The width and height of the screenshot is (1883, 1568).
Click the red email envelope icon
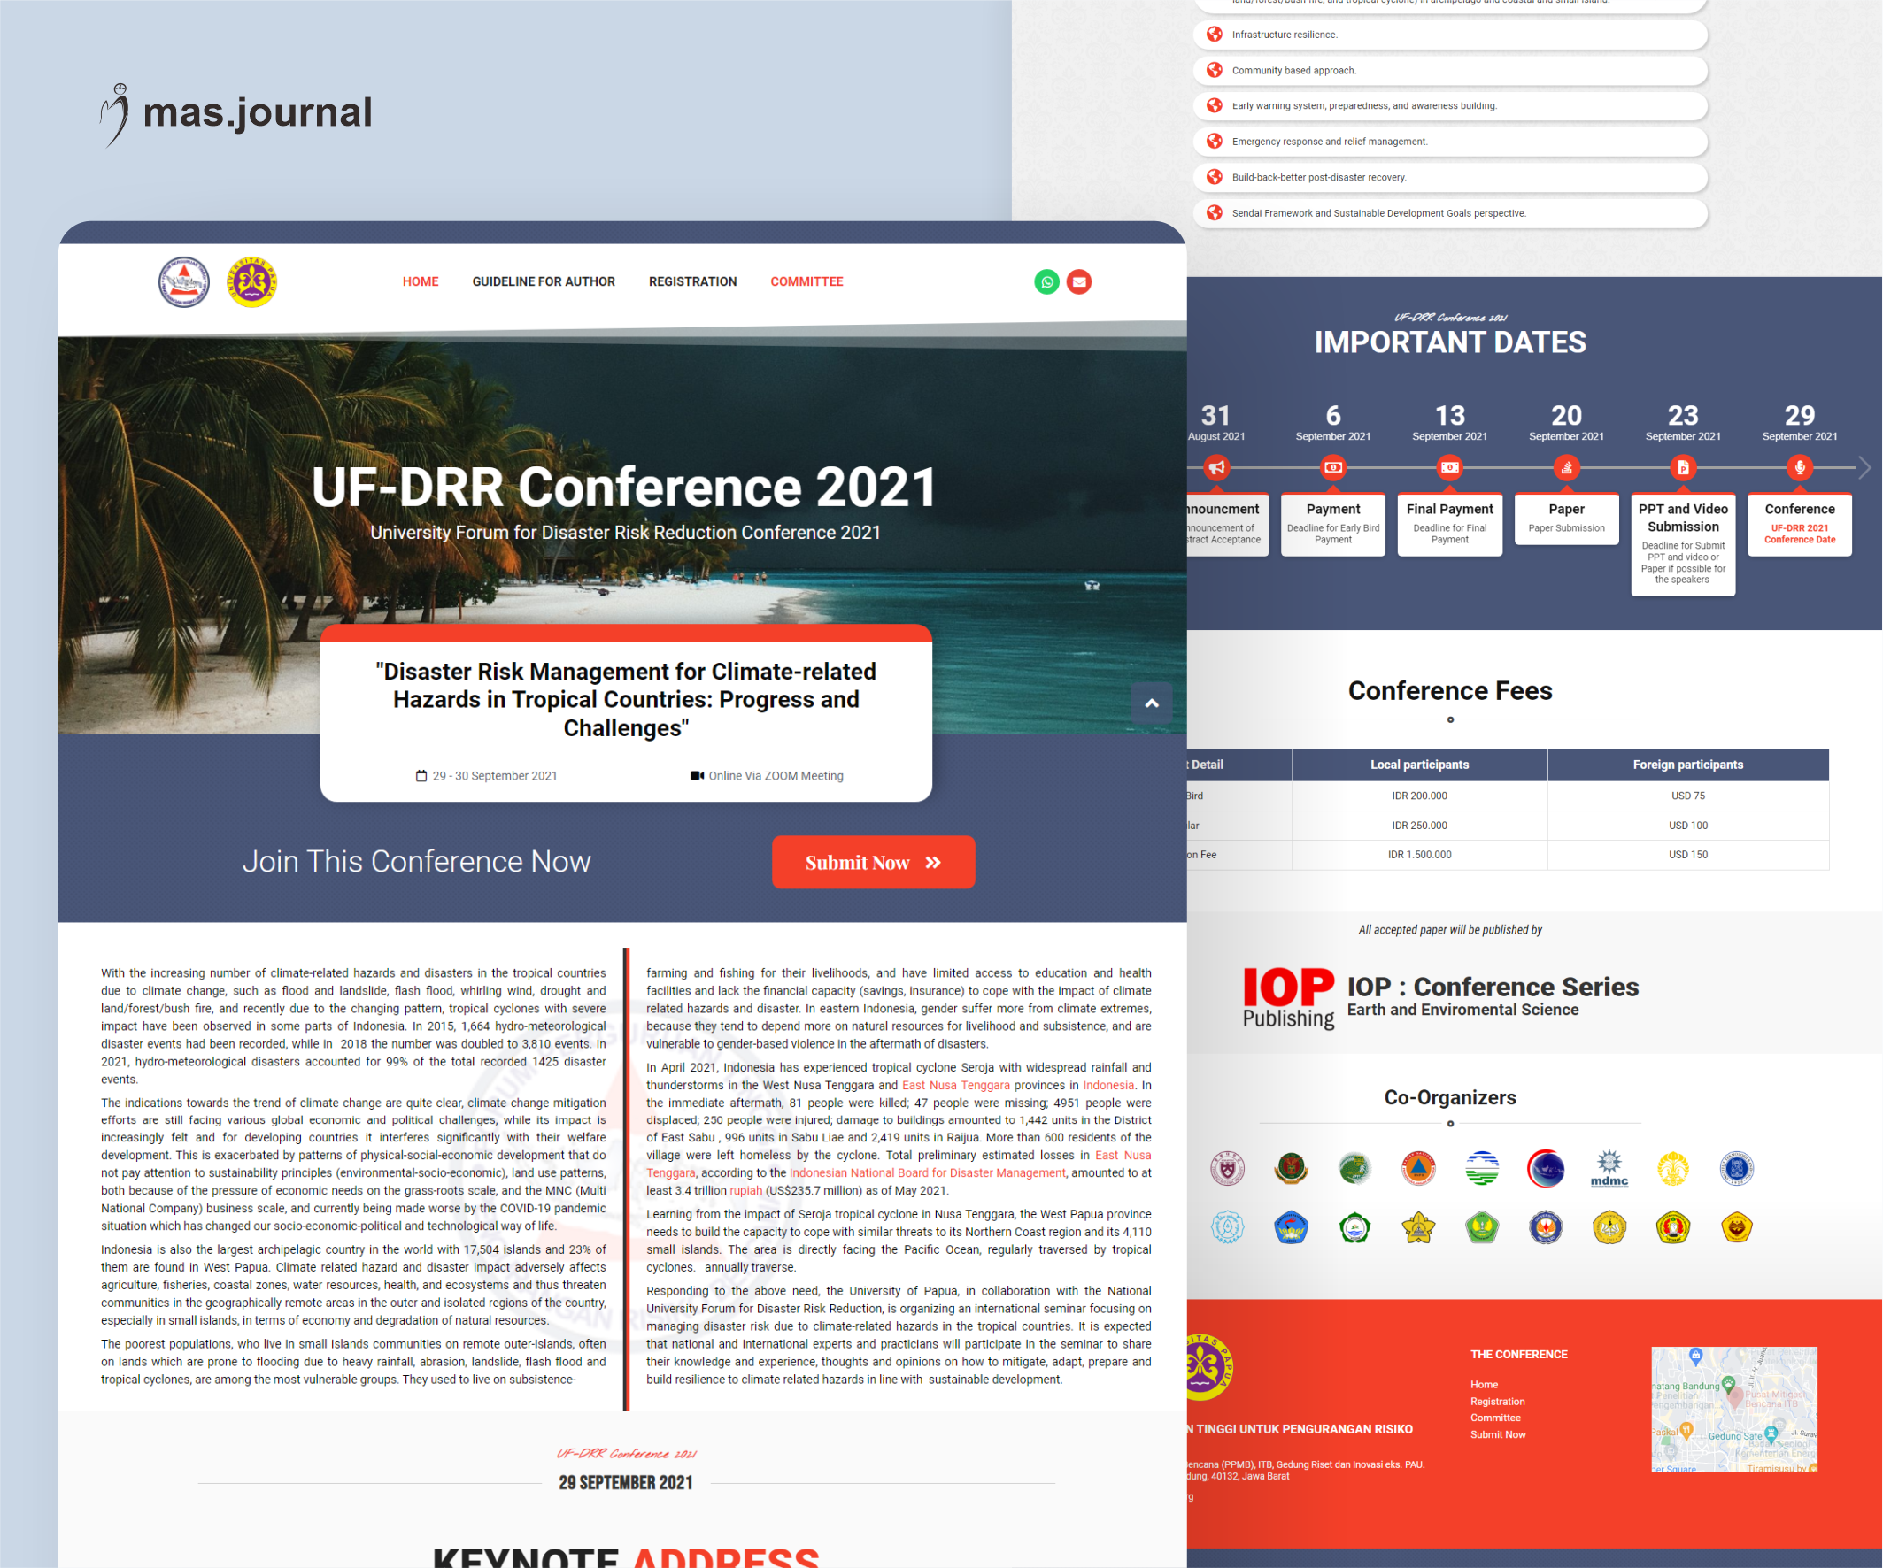(x=1079, y=281)
